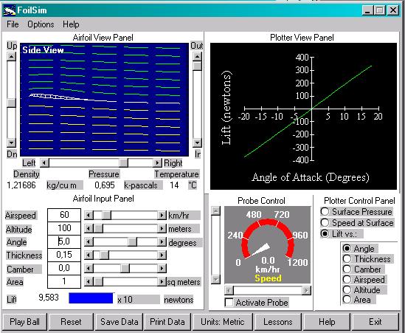This screenshot has width=405, height=333.
Task: Open Lessons from the bottom bar
Action: coord(278,322)
